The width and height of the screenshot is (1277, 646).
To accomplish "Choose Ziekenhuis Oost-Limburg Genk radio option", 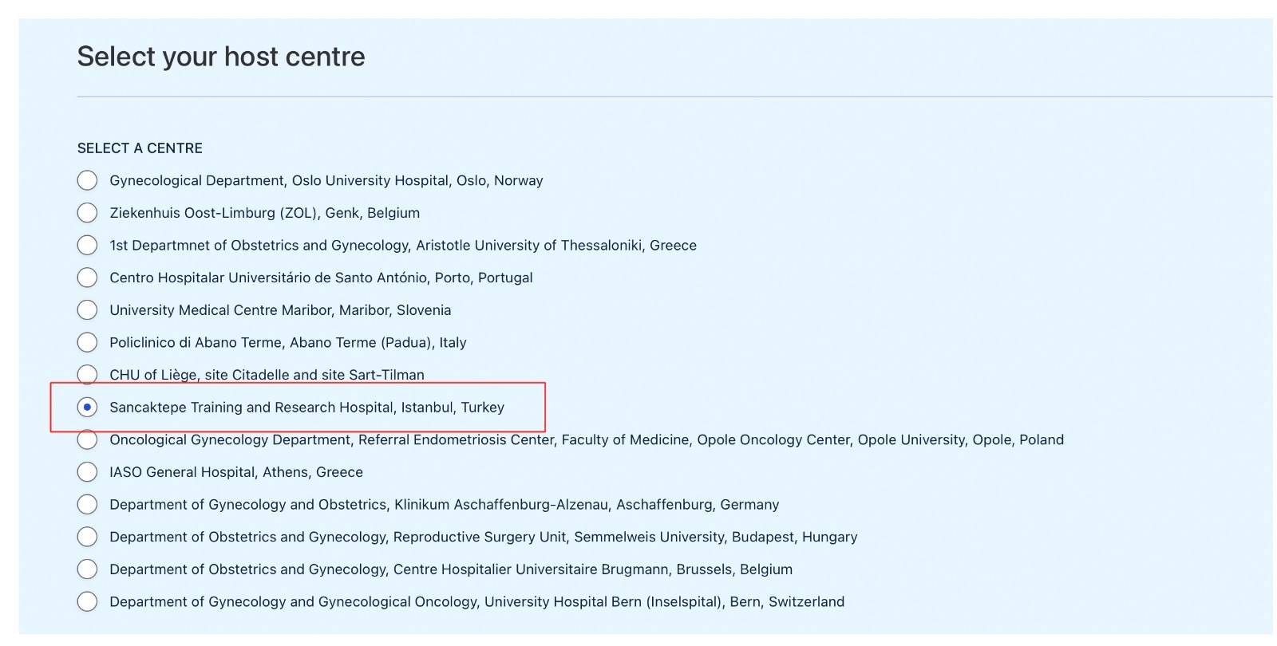I will [x=87, y=213].
